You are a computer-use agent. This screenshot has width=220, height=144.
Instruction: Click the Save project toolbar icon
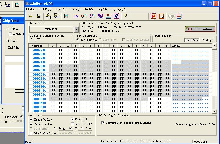56,16
